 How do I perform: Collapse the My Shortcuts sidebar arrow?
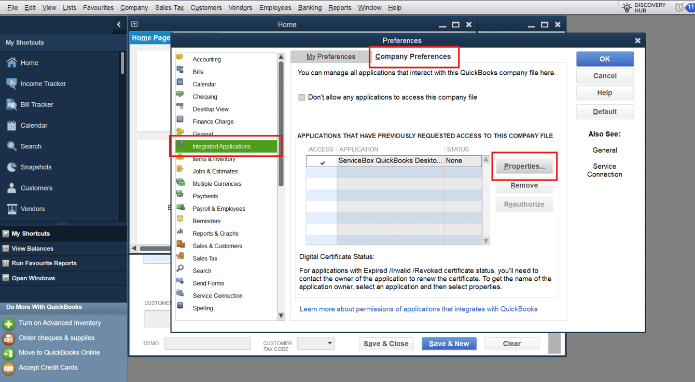(119, 24)
